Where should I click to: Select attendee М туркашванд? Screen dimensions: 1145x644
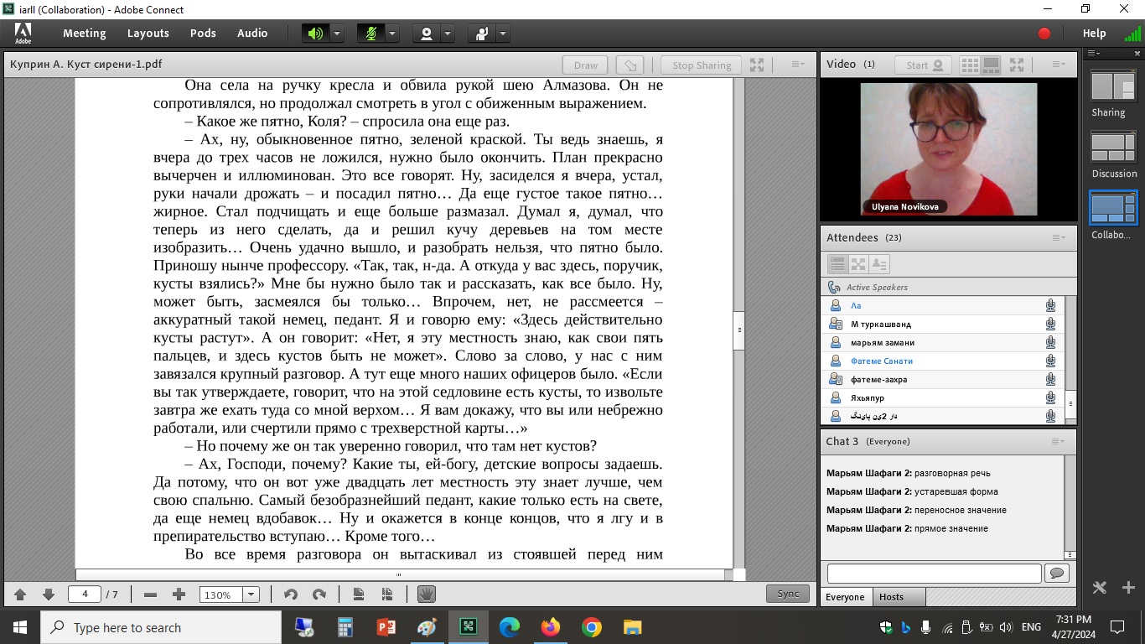(942, 324)
